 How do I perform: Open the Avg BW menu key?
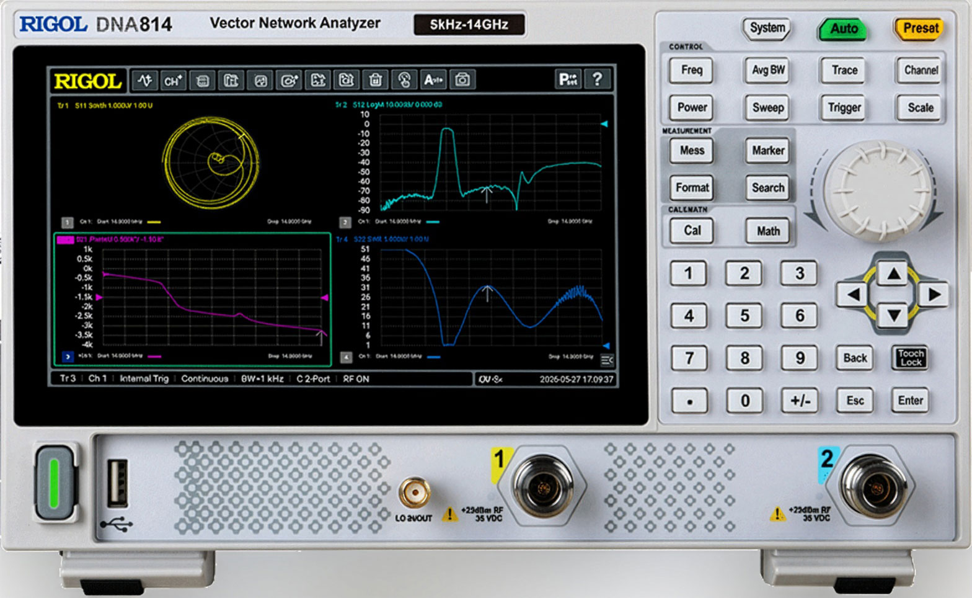(769, 70)
